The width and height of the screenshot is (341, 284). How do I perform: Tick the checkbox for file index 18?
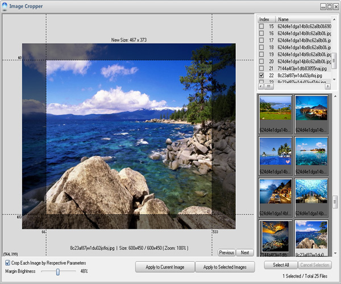[x=261, y=47]
